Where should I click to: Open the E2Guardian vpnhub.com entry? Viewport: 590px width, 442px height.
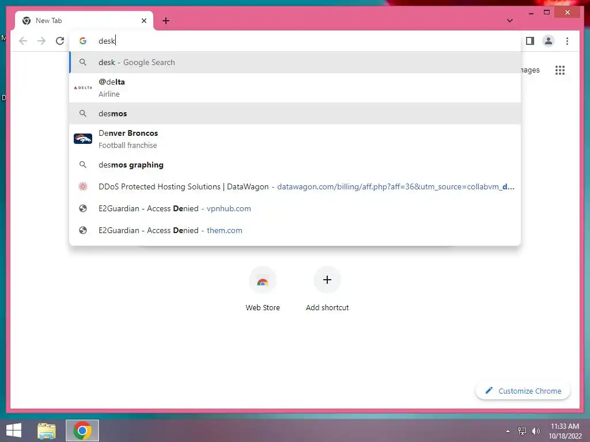tap(295, 208)
